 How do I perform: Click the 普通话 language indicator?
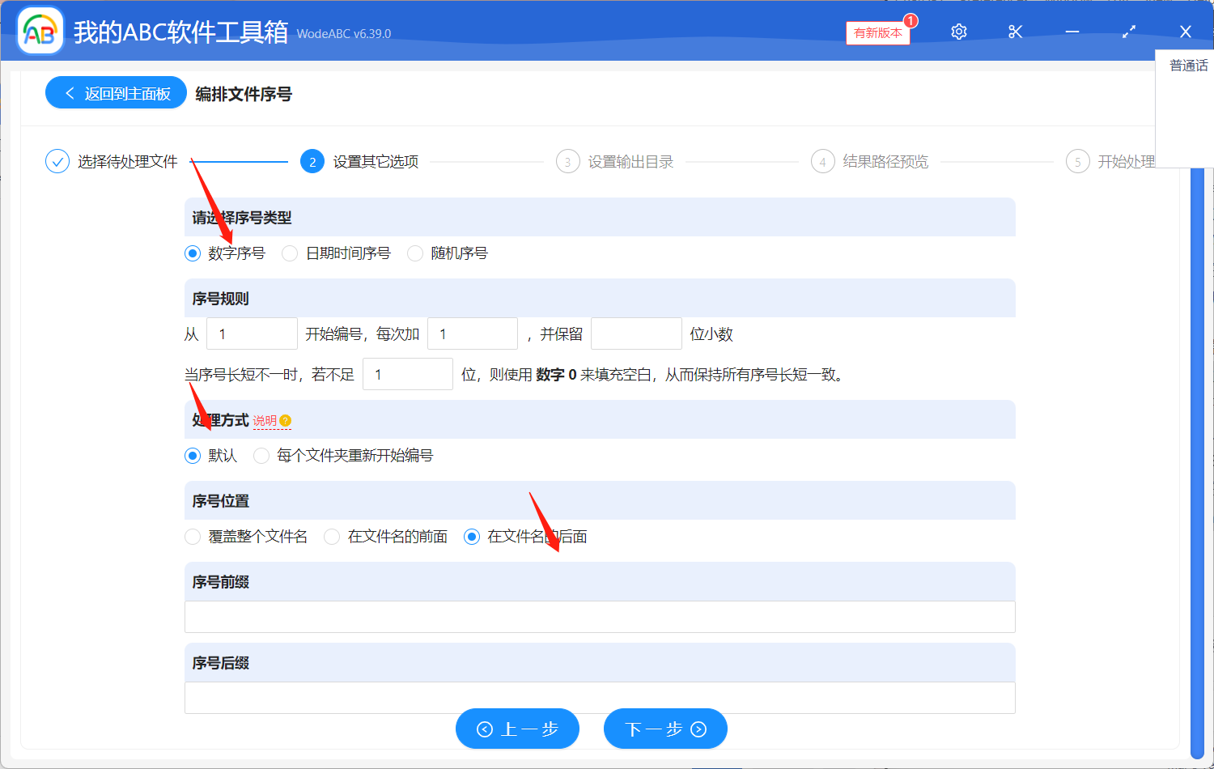(1187, 65)
